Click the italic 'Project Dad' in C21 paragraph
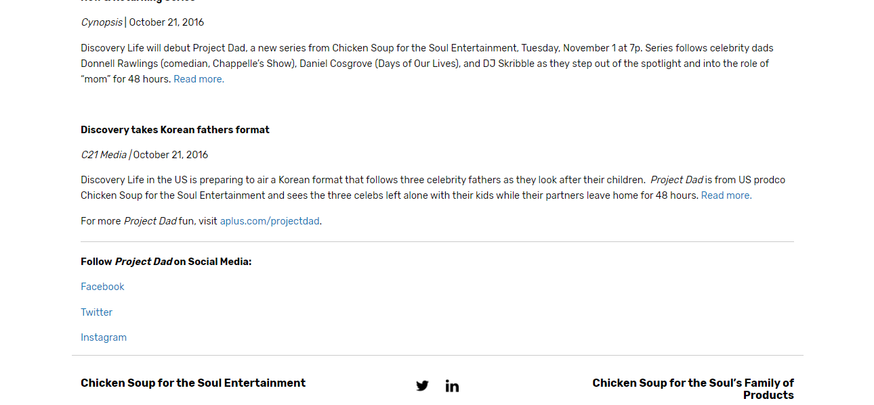Screen dimensions: 874x405 (677, 180)
